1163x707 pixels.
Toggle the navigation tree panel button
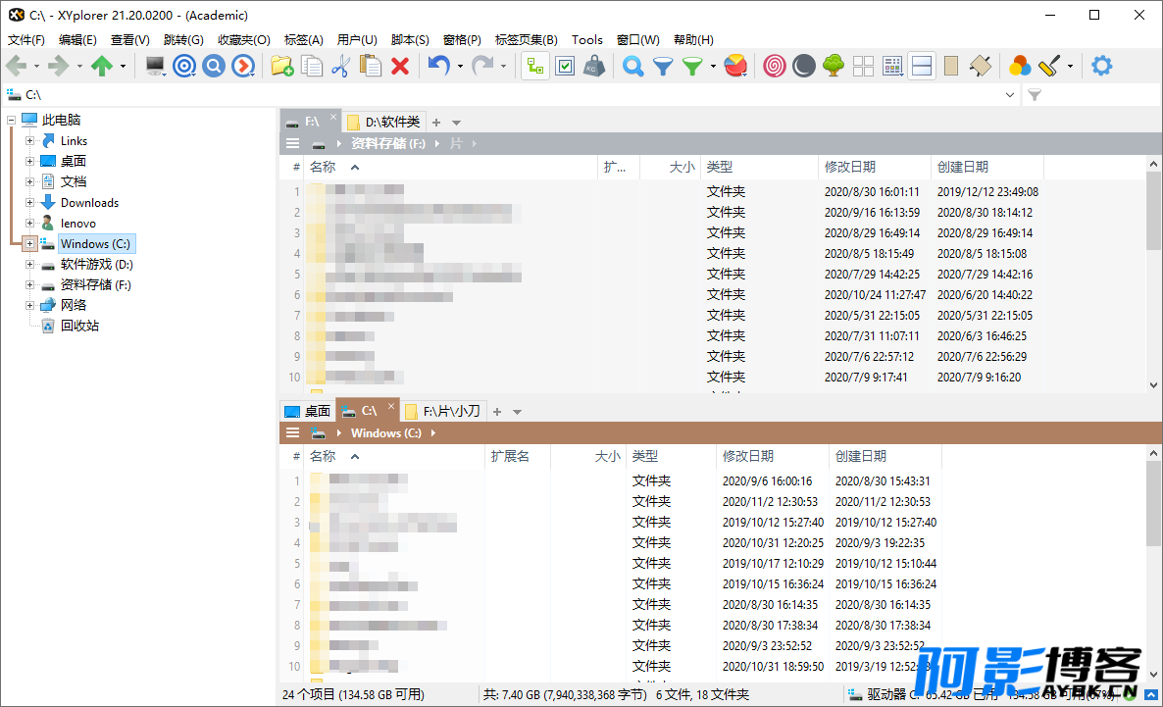(534, 66)
